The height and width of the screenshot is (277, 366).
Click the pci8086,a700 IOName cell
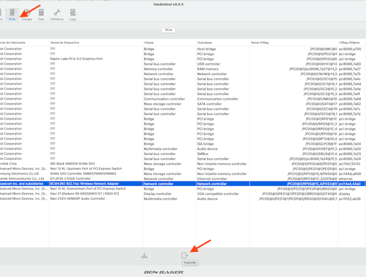point(350,49)
